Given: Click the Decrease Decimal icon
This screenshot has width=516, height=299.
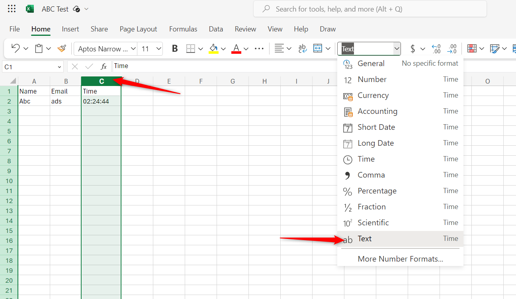Looking at the screenshot, I should 452,49.
